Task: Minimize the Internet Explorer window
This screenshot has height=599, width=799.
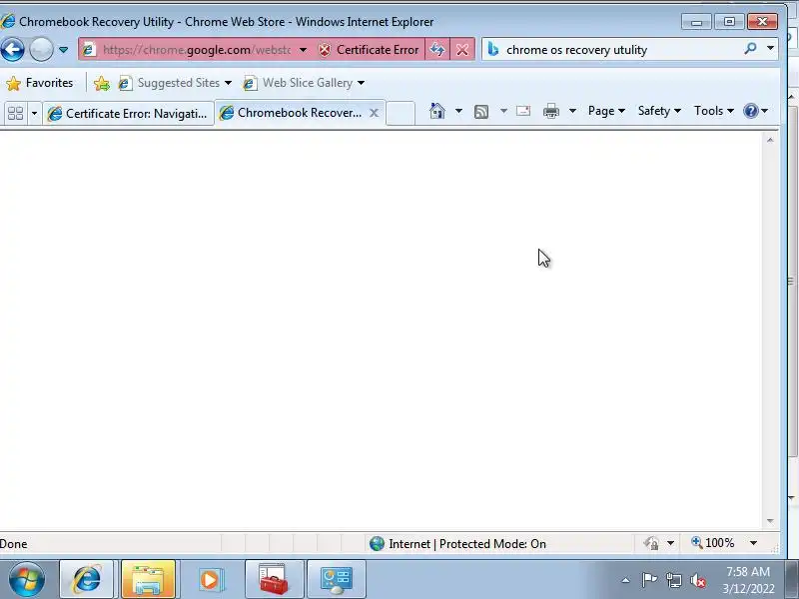Action: pyautogui.click(x=696, y=22)
